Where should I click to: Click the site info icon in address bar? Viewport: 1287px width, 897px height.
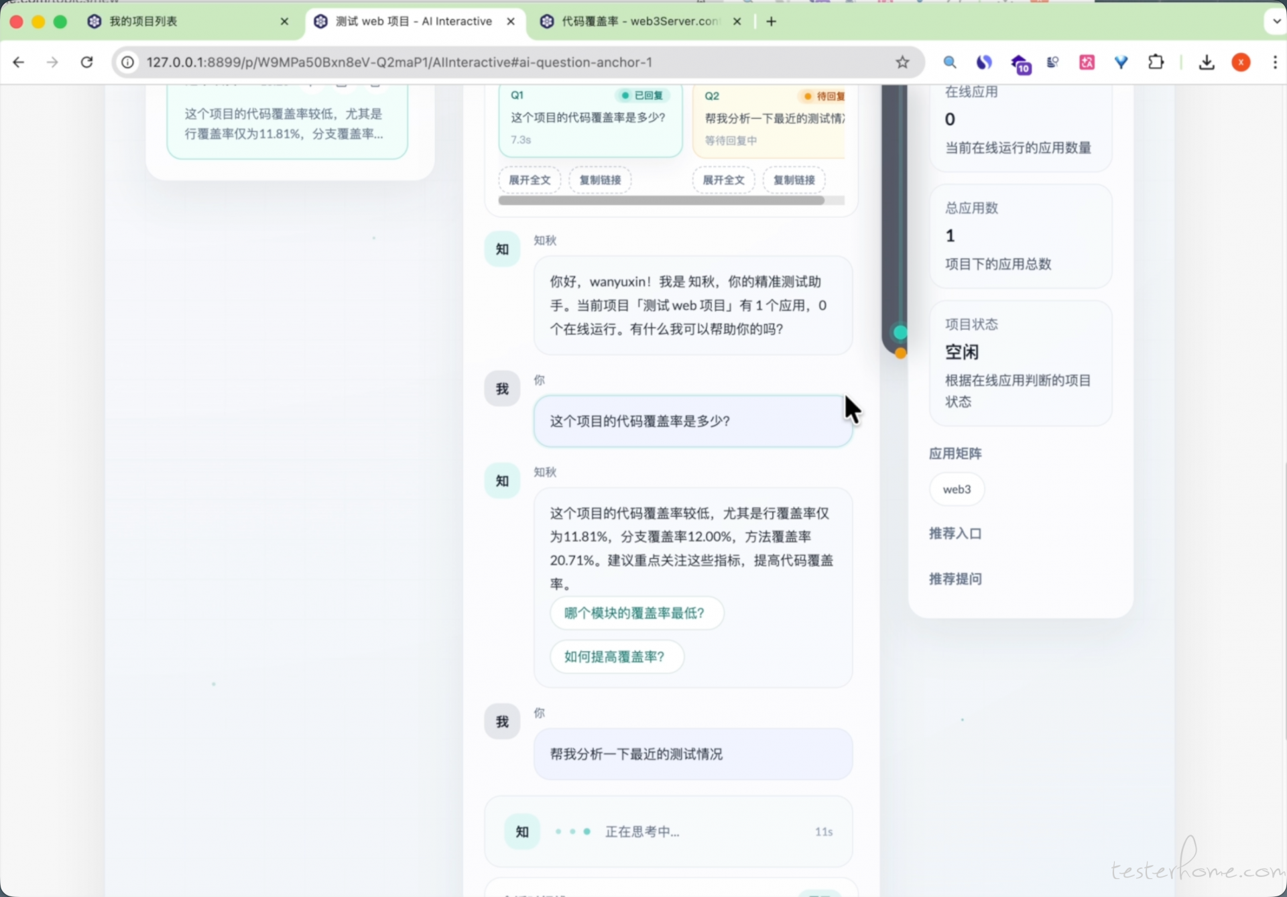click(x=127, y=62)
